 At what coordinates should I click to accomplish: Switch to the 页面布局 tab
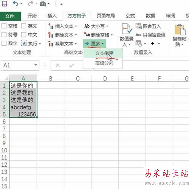pos(105,16)
